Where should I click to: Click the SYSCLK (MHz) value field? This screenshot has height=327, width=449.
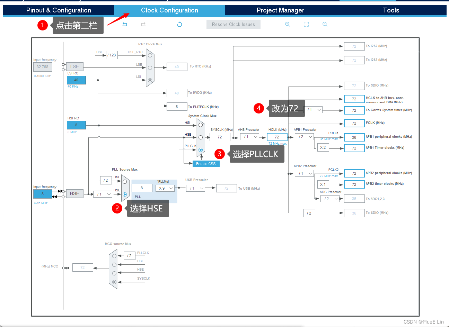pos(220,137)
